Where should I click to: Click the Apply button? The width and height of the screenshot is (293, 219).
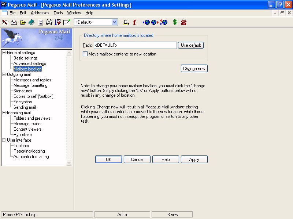tap(194, 160)
